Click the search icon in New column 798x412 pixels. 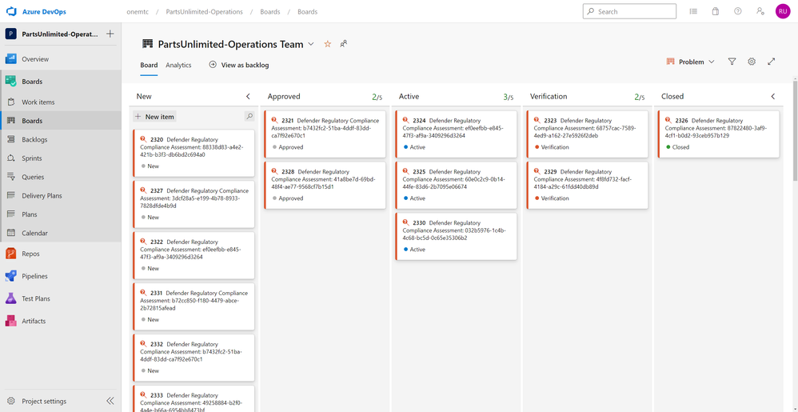[x=249, y=117]
